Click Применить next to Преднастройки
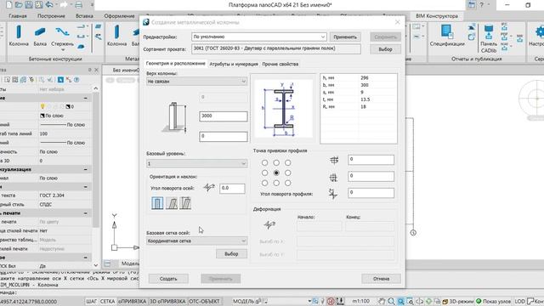The height and width of the screenshot is (306, 544). tap(345, 37)
